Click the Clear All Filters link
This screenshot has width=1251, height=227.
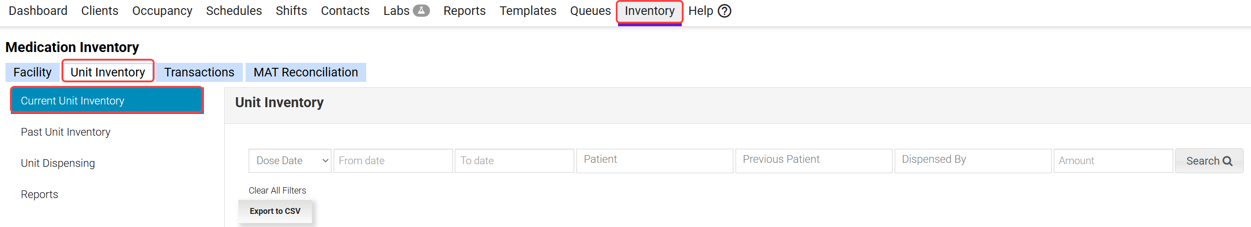click(x=277, y=190)
